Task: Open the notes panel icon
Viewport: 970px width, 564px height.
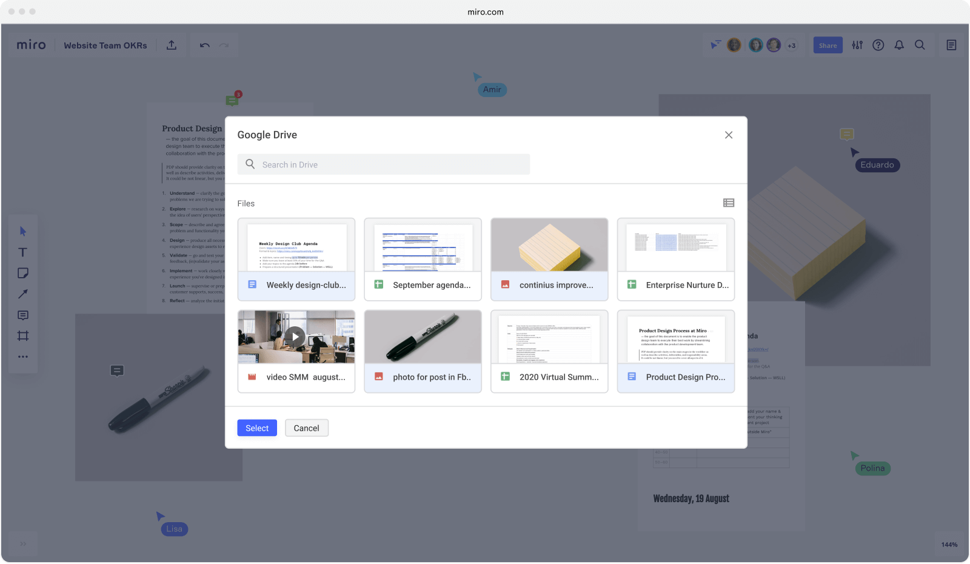Action: 951,45
